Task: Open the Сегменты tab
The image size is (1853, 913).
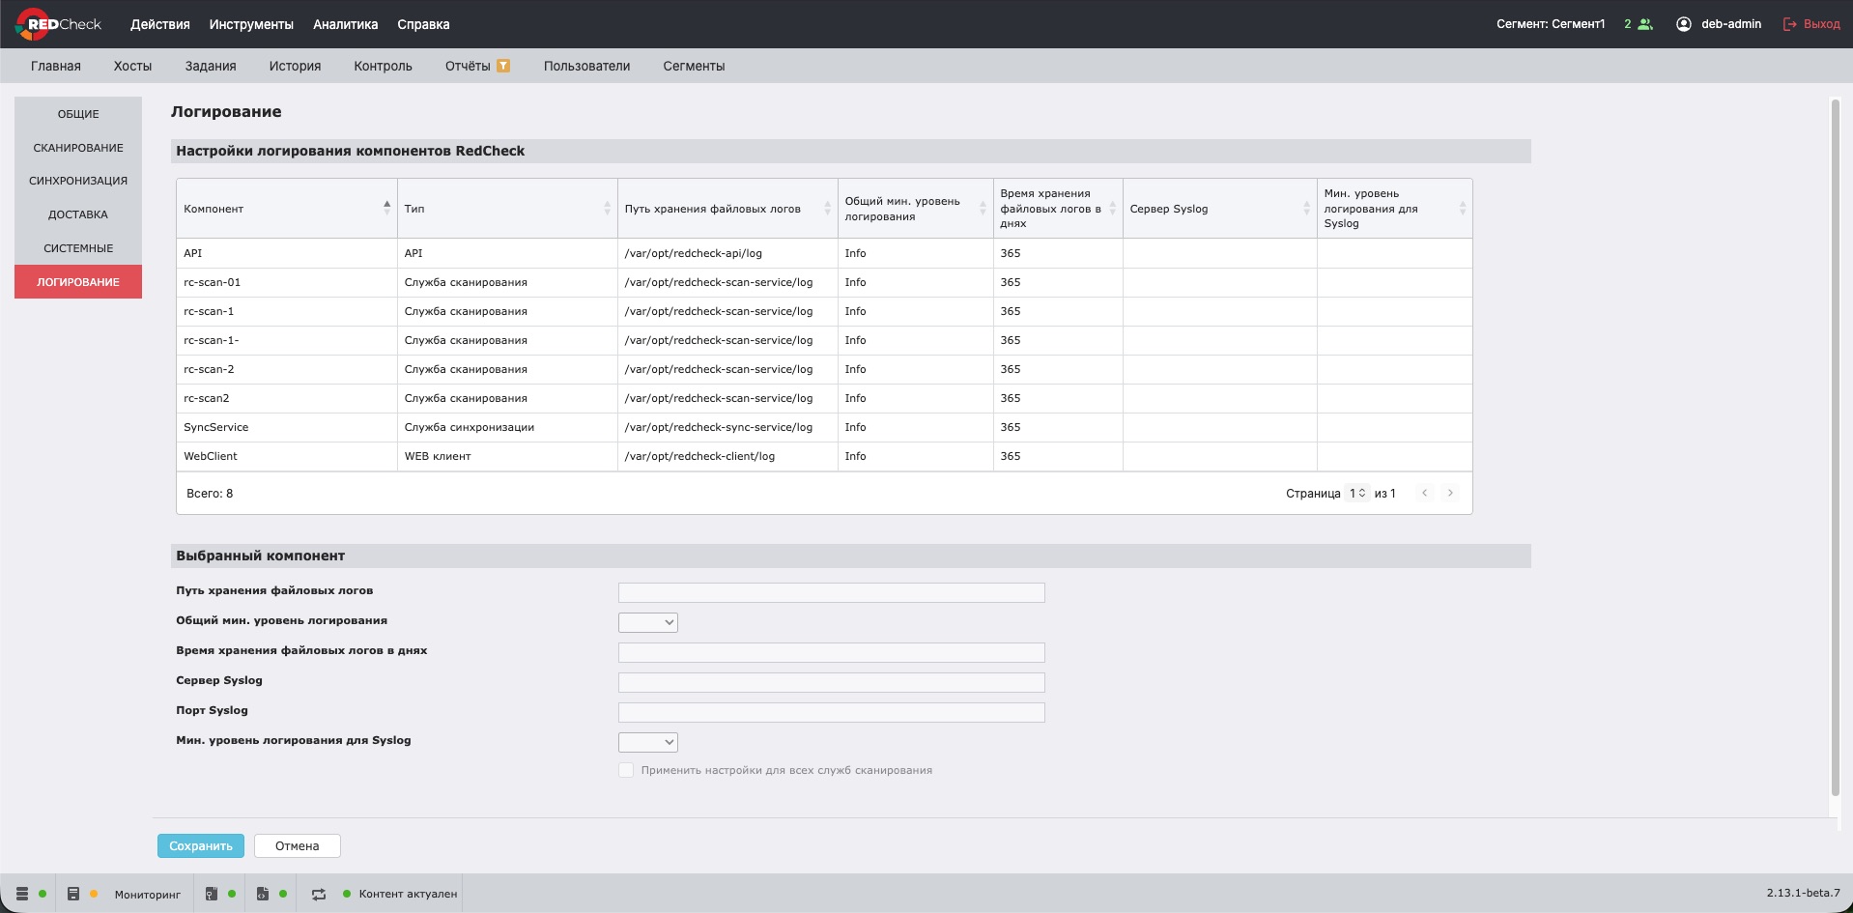Action: pos(694,66)
